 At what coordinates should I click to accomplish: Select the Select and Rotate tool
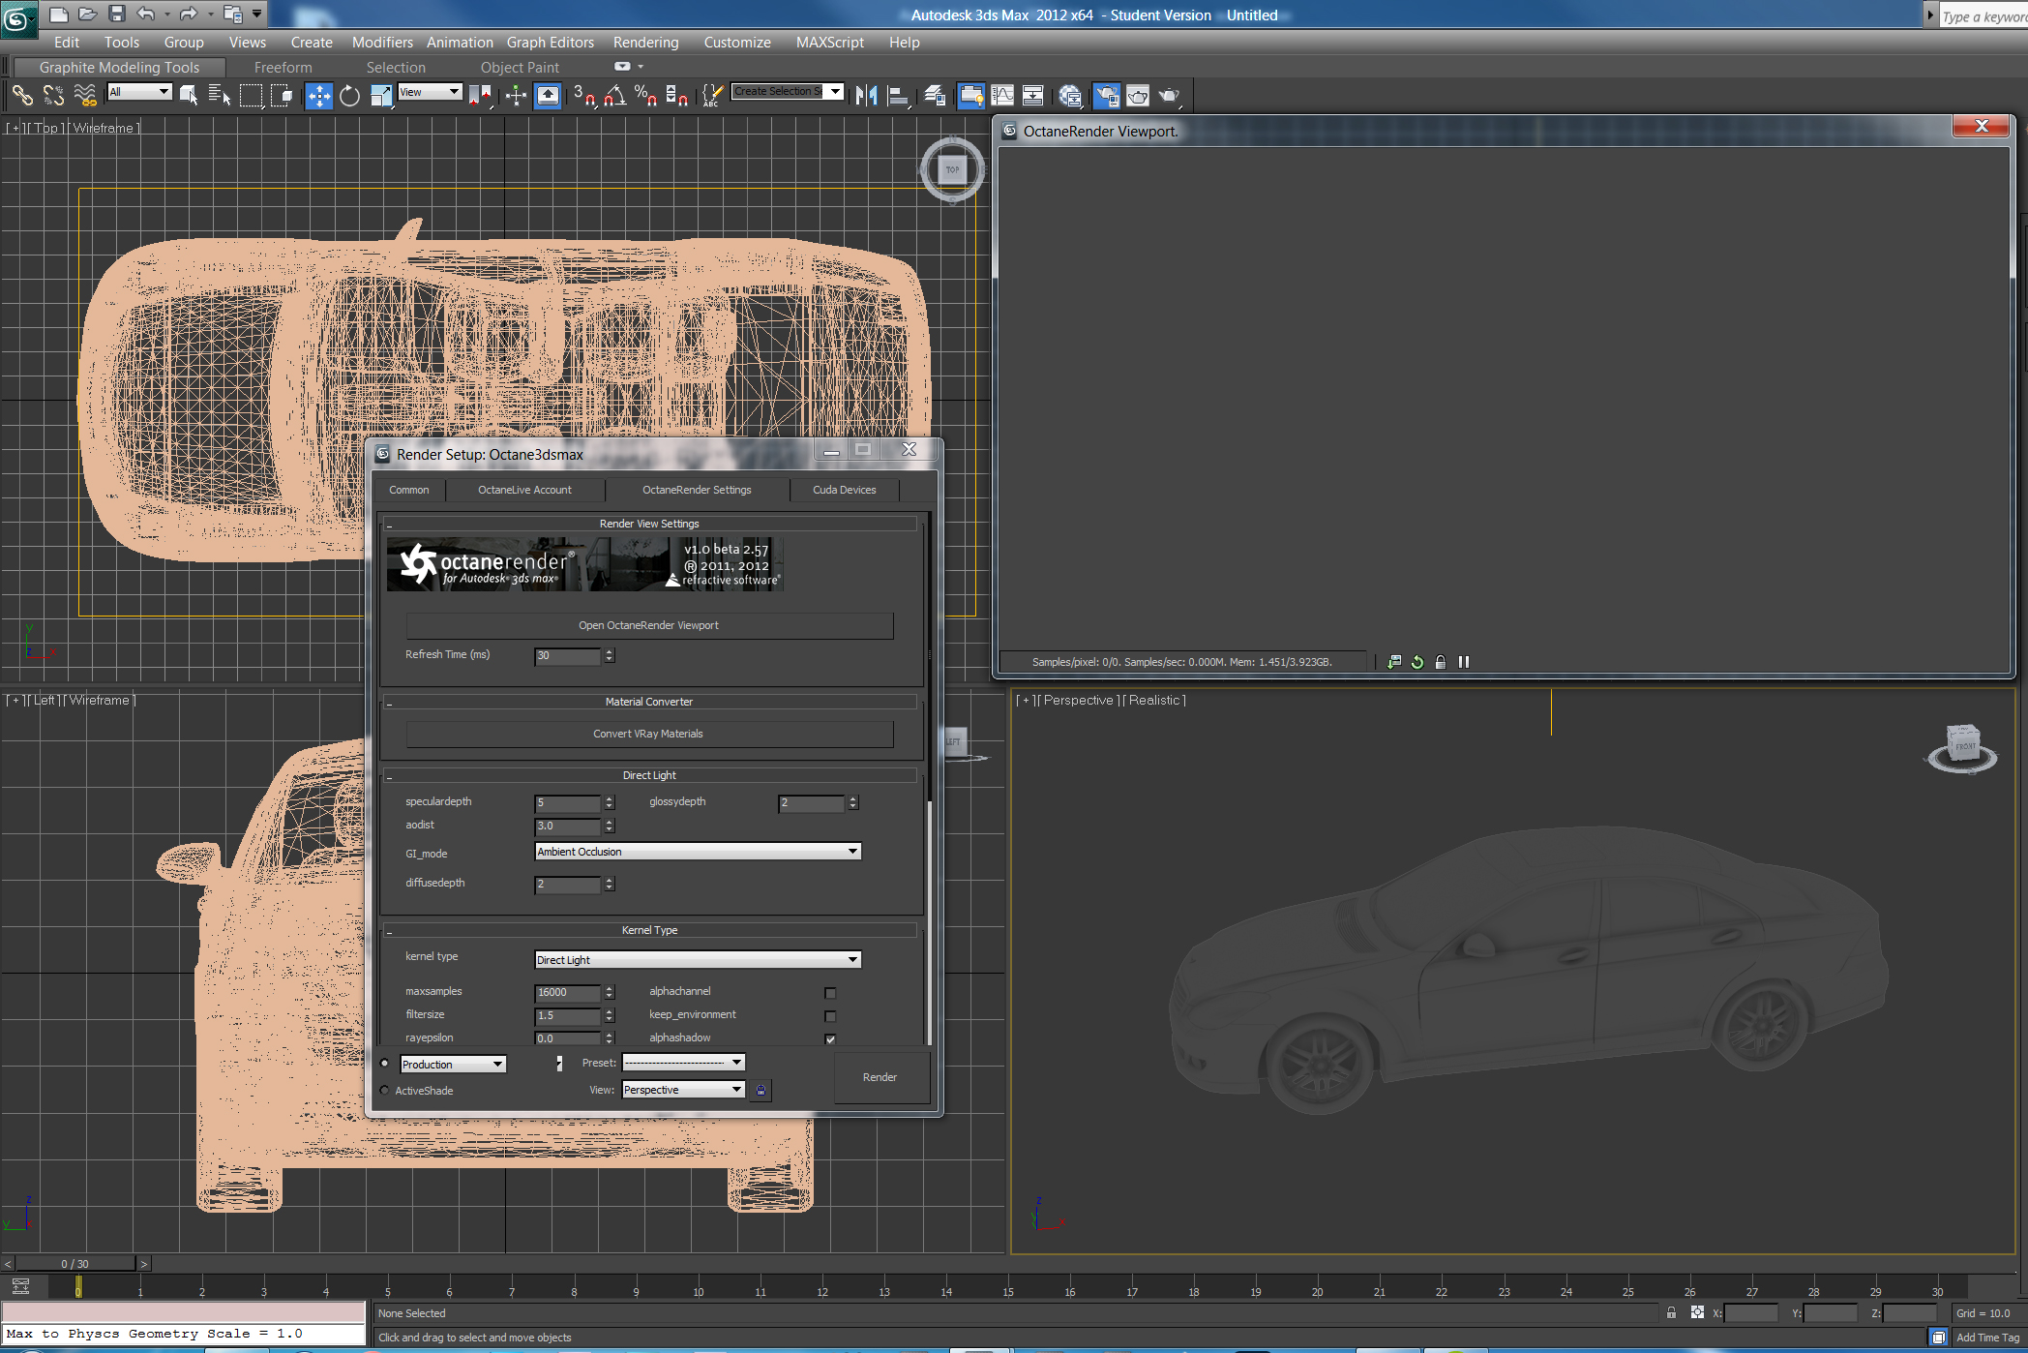coord(349,96)
